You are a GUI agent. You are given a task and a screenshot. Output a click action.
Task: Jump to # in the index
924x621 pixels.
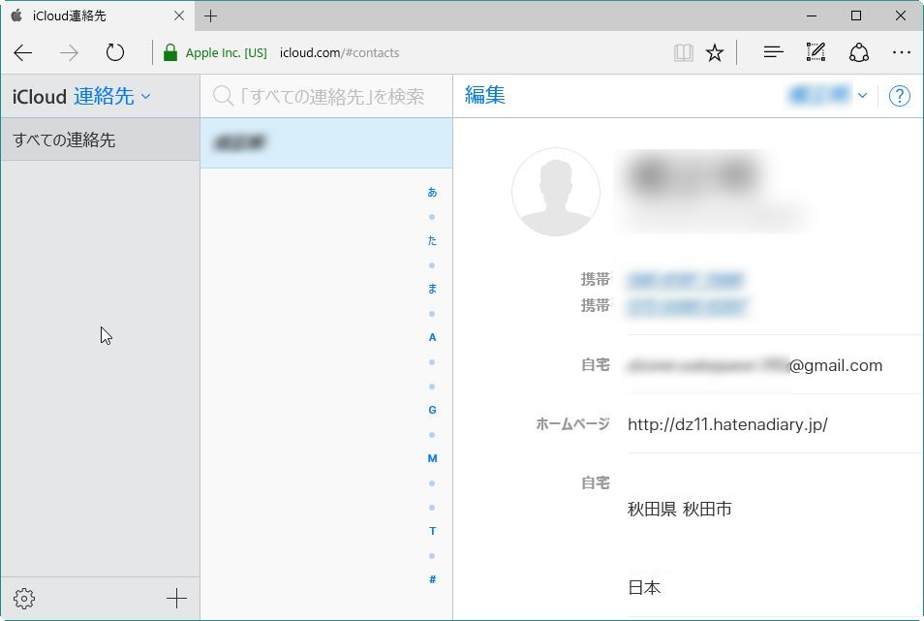(432, 579)
